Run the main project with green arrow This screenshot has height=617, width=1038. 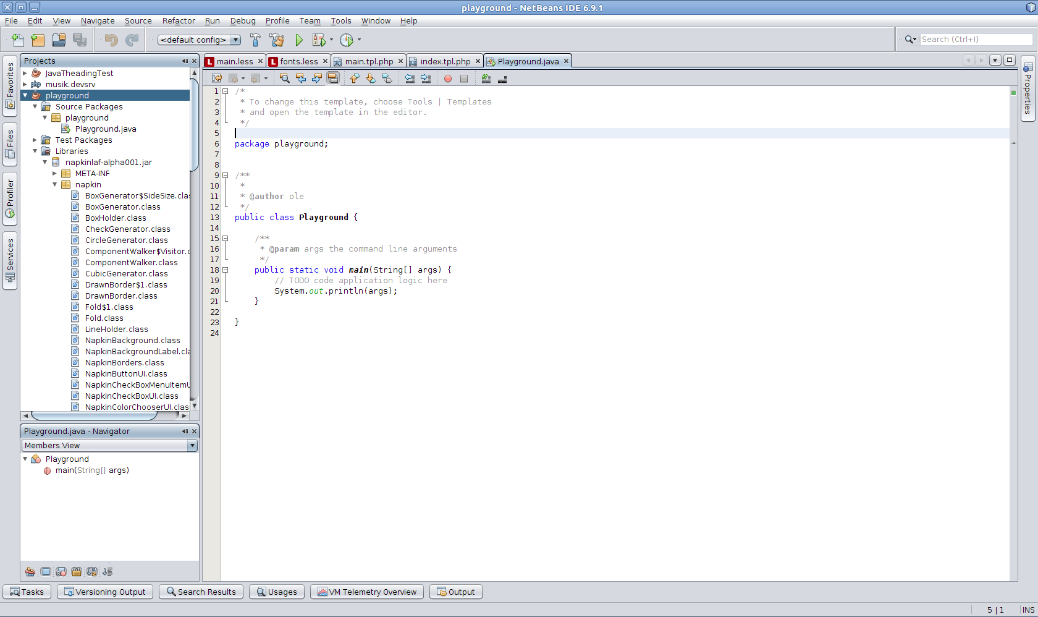pos(299,40)
